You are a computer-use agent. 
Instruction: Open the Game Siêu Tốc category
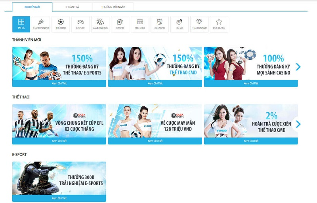click(x=100, y=24)
